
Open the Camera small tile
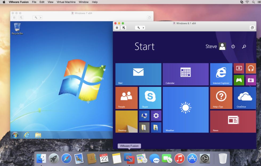pyautogui.click(x=251, y=80)
